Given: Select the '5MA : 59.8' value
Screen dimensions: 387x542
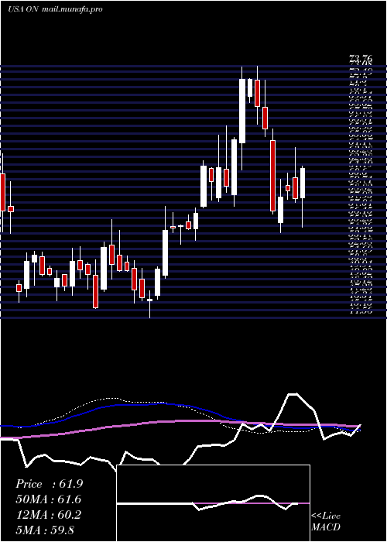Looking at the screenshot, I should pos(45,530).
